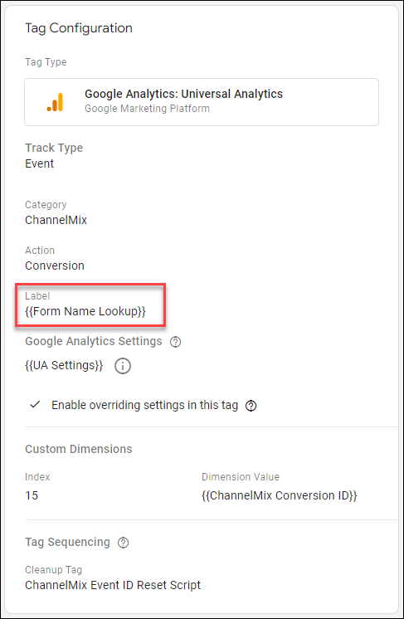Click the Tag Sequencing help icon
The width and height of the screenshot is (404, 619).
click(123, 543)
